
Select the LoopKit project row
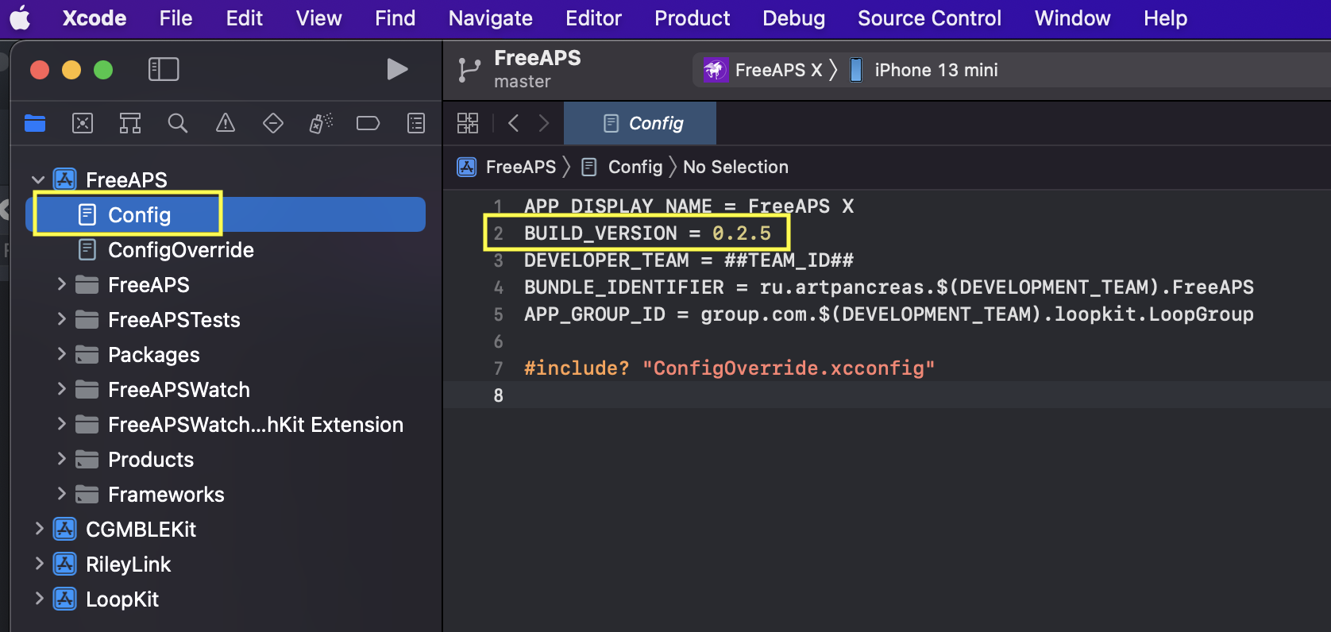click(x=226, y=599)
